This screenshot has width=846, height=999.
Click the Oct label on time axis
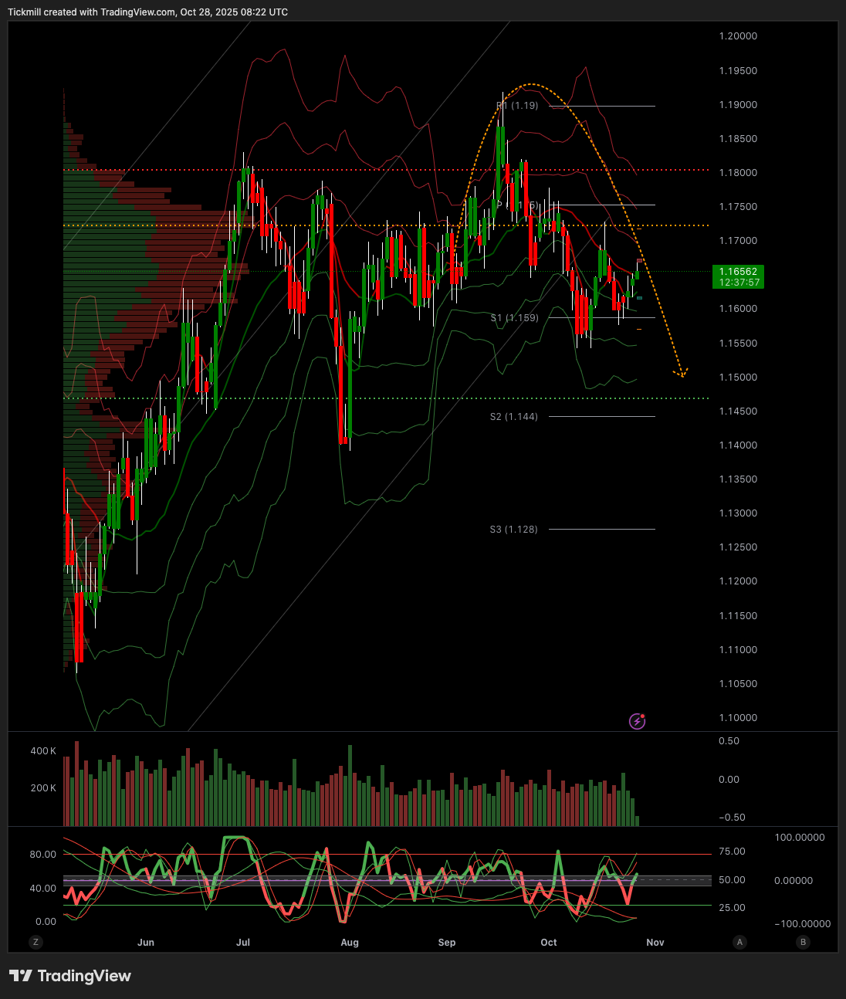pos(549,943)
